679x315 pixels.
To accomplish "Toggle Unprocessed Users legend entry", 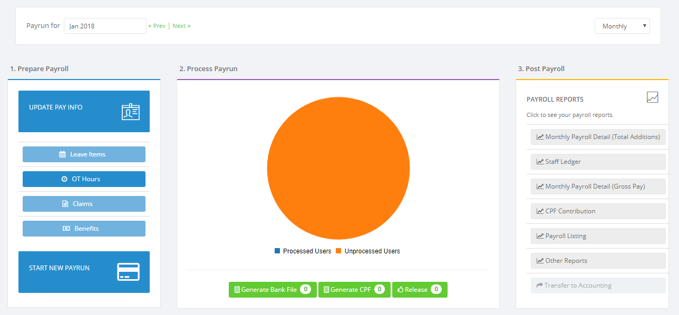I will coord(368,251).
